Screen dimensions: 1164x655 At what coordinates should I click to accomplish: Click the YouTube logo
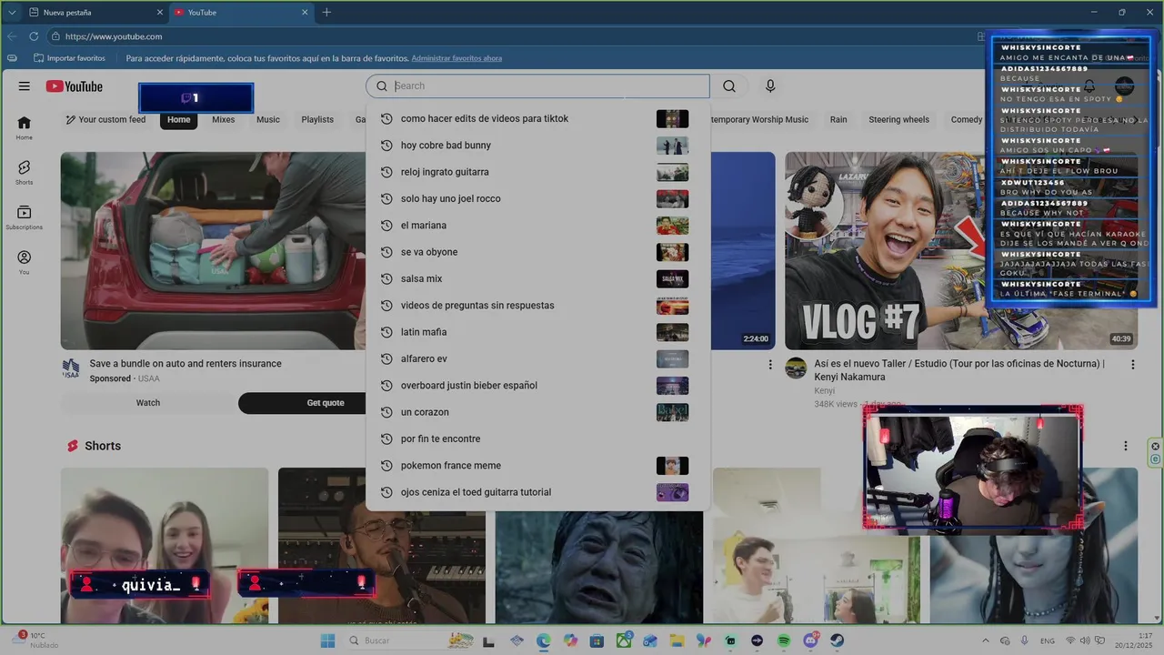tap(75, 86)
